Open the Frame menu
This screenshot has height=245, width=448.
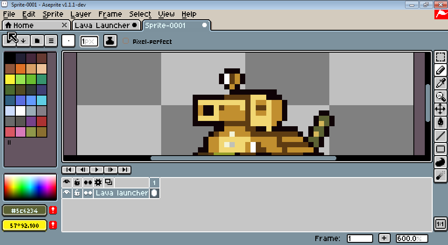[x=110, y=14]
